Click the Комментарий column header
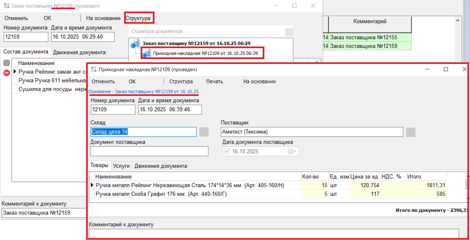Image resolution: width=470 pixels, height=240 pixels. [x=370, y=21]
